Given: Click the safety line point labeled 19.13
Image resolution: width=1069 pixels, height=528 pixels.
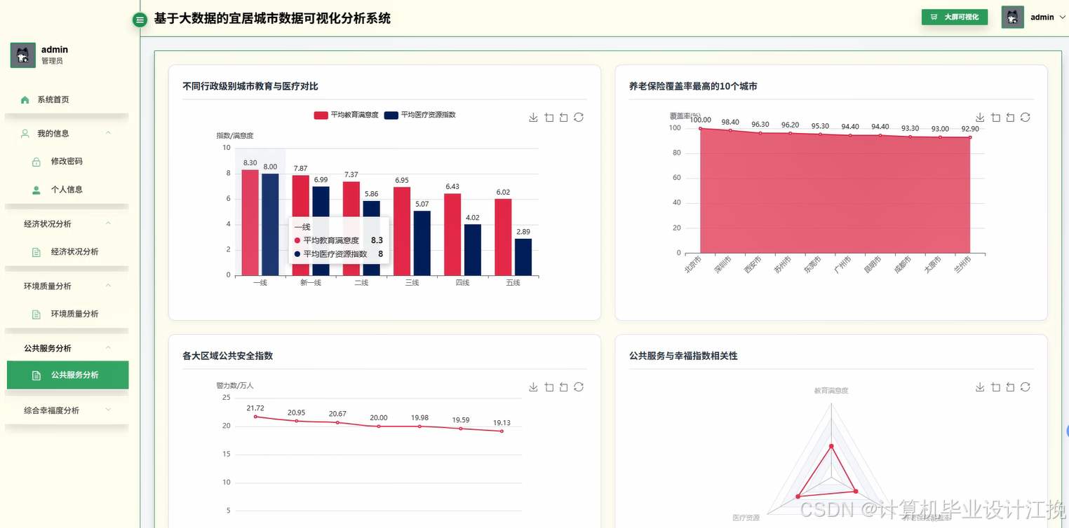Looking at the screenshot, I should 502,431.
